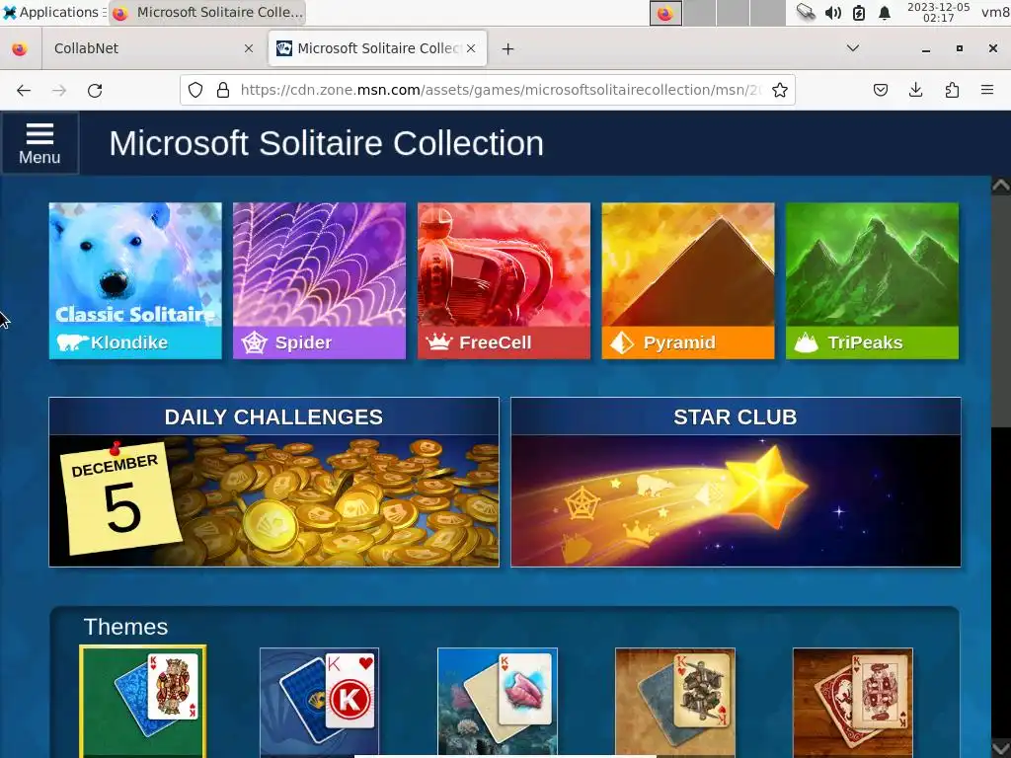
Task: Open the TriPeaks game tile
Action: 872,280
